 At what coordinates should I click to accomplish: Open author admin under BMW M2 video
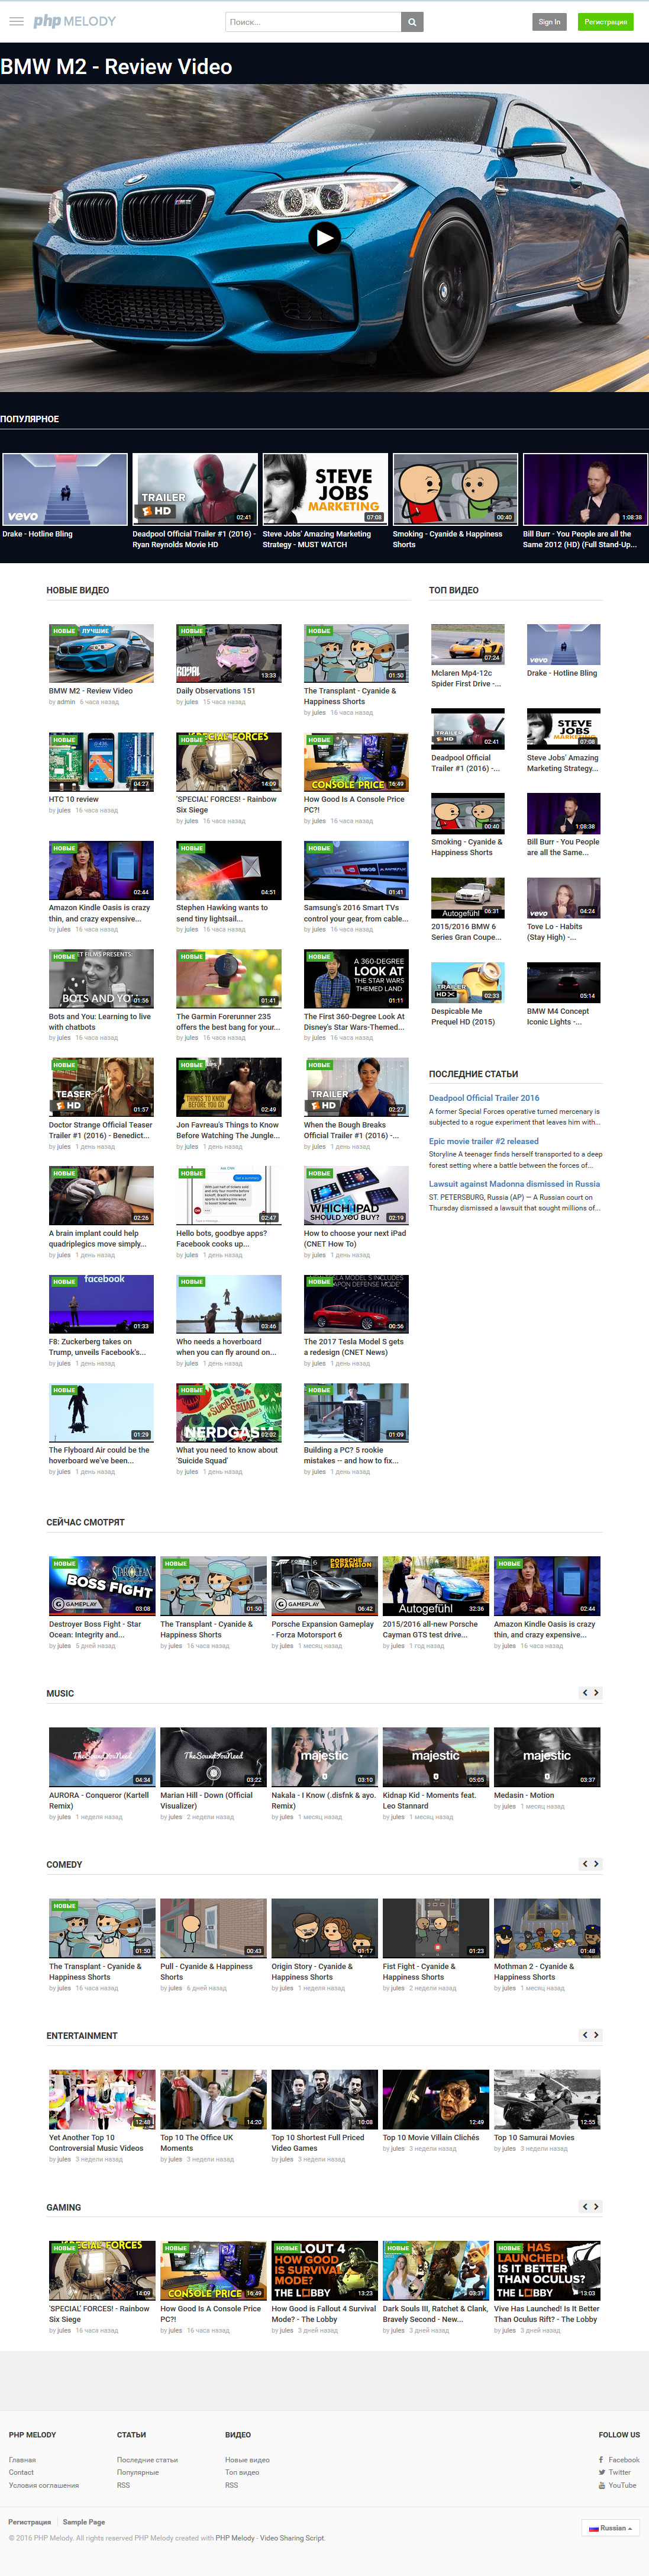[x=66, y=702]
